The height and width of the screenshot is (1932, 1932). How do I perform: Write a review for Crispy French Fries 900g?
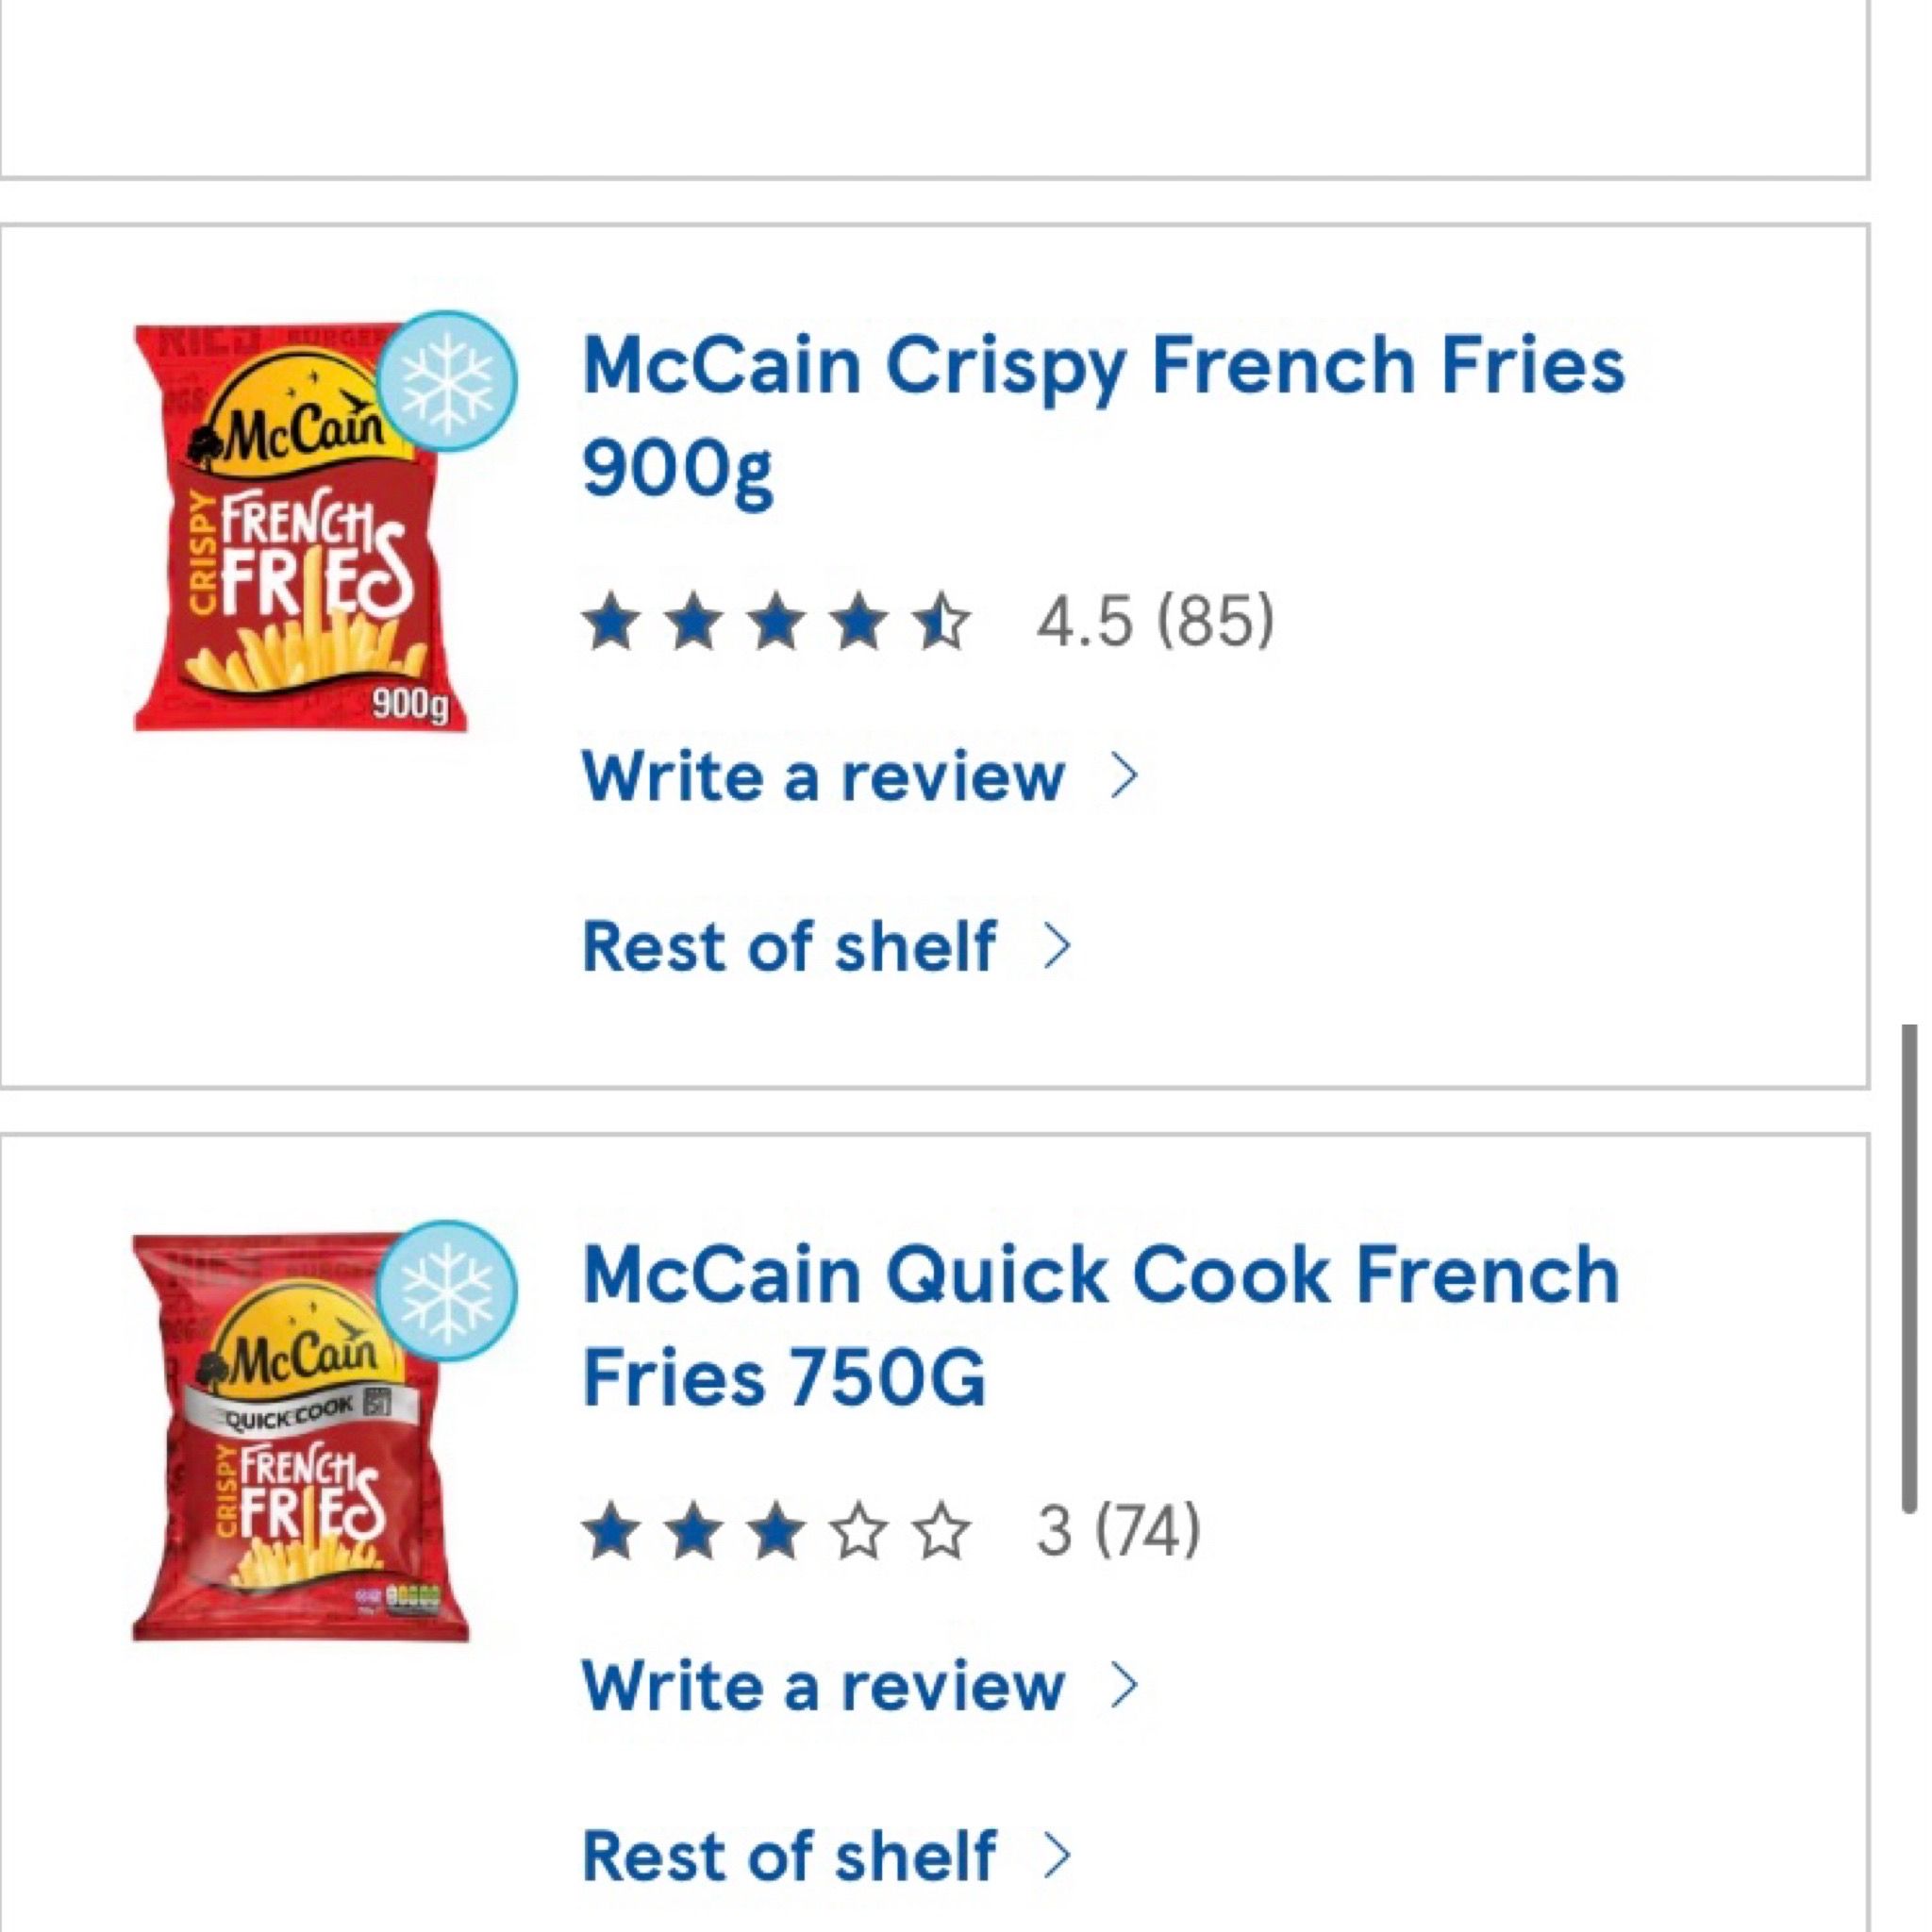(x=823, y=777)
